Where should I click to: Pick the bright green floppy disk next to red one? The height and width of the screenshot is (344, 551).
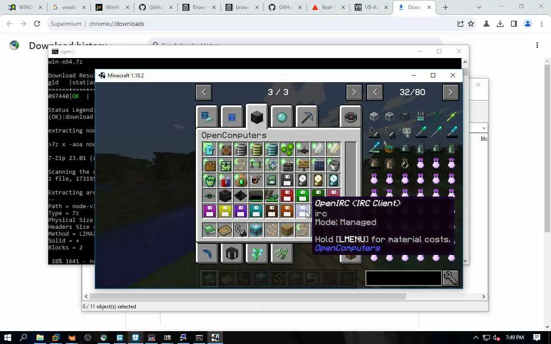[302, 196]
